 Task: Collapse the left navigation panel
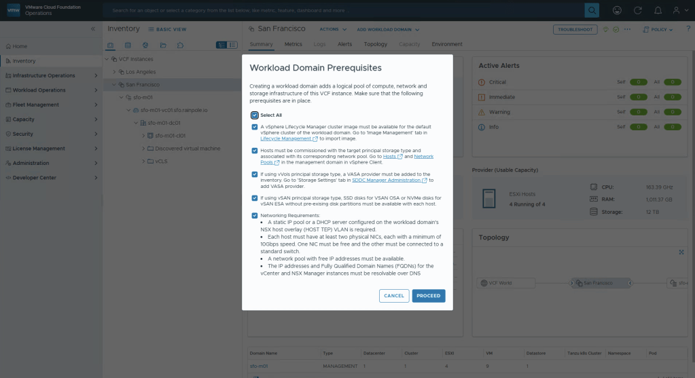(93, 29)
